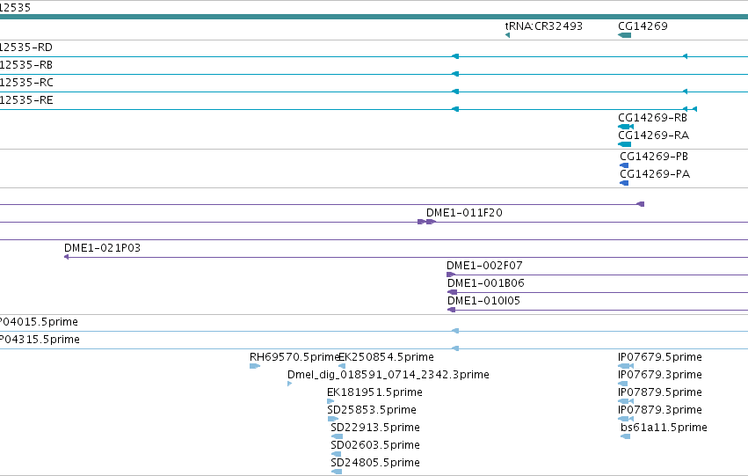
Task: Click the SD25853.5prime EST glyph
Action: tap(332, 419)
